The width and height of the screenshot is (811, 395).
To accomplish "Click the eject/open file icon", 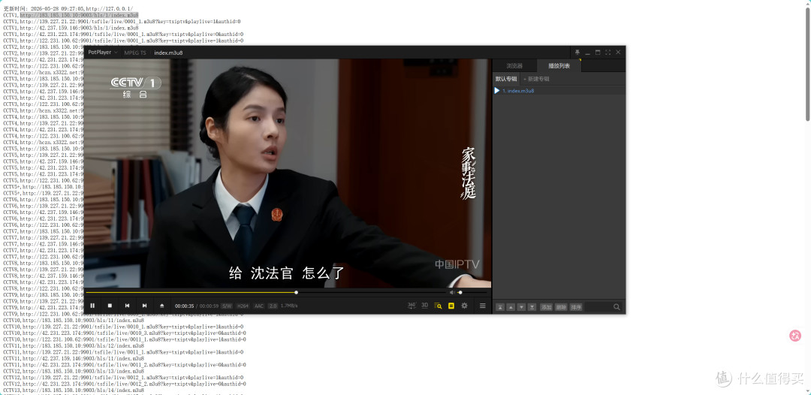I will coord(162,306).
